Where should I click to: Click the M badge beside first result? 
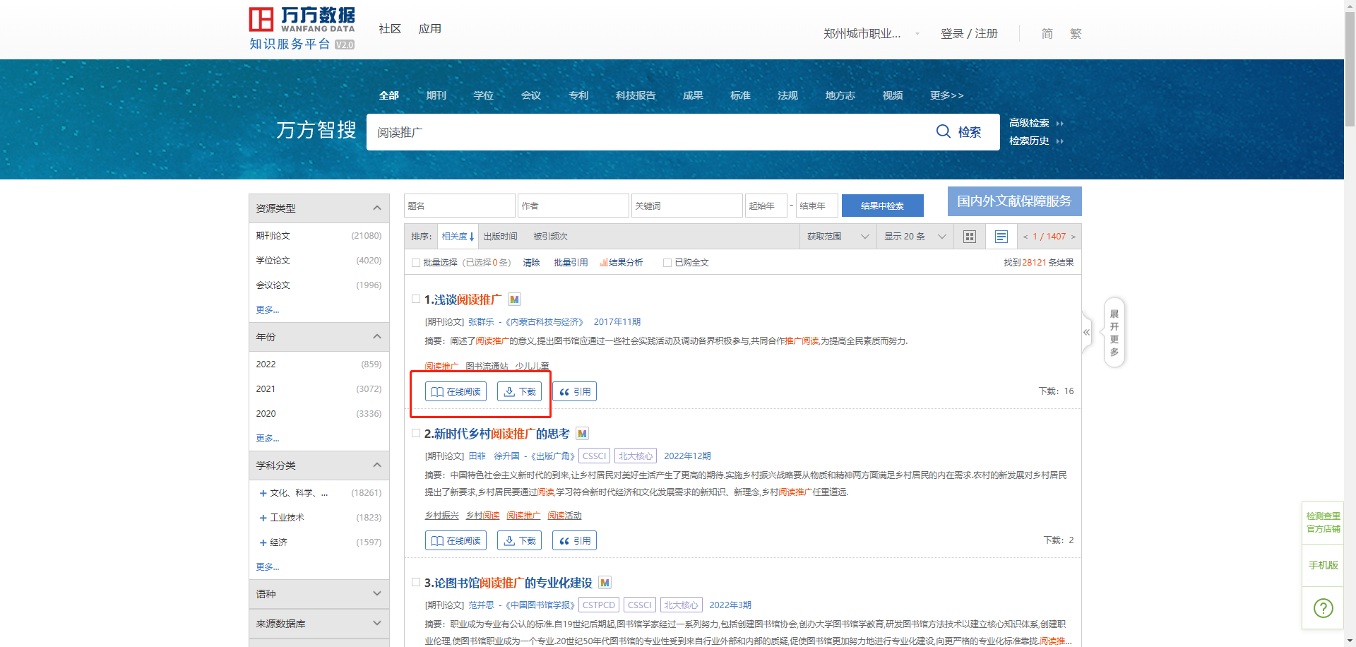click(x=514, y=299)
